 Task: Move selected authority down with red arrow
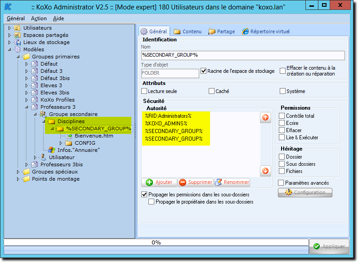pyautogui.click(x=265, y=171)
